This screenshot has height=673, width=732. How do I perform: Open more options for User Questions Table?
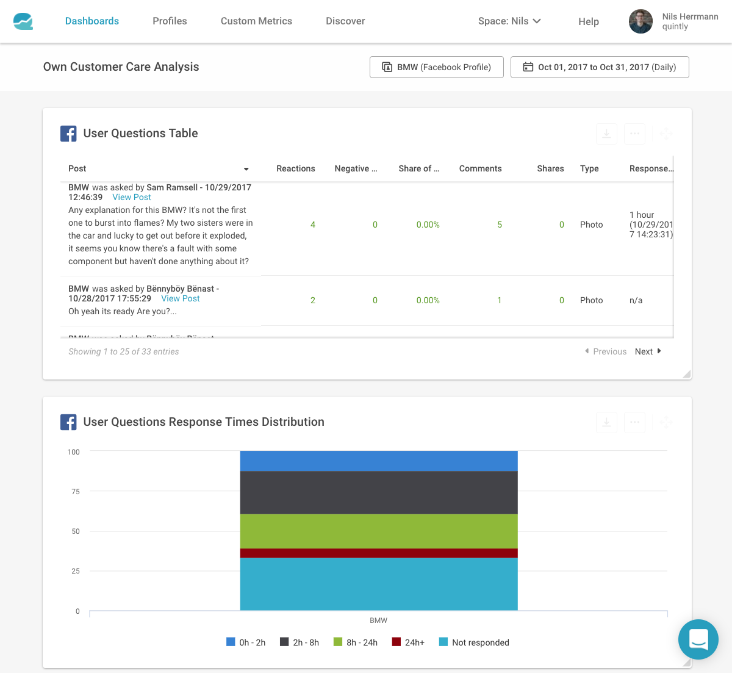[x=634, y=134]
